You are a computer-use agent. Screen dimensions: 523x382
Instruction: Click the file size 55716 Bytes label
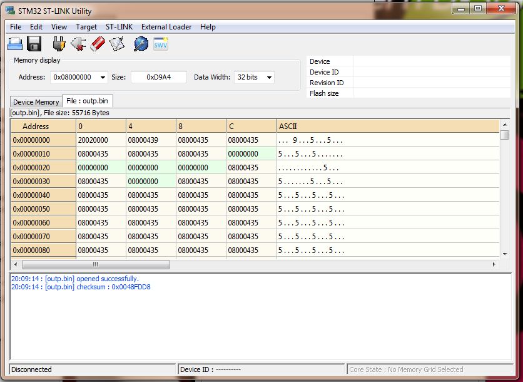click(x=60, y=113)
